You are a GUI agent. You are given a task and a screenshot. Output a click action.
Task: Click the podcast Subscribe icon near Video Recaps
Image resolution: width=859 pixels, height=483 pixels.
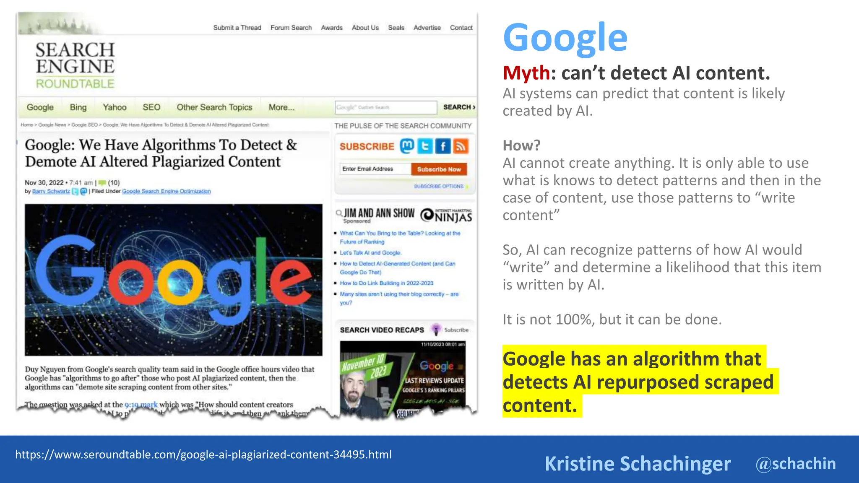click(436, 330)
